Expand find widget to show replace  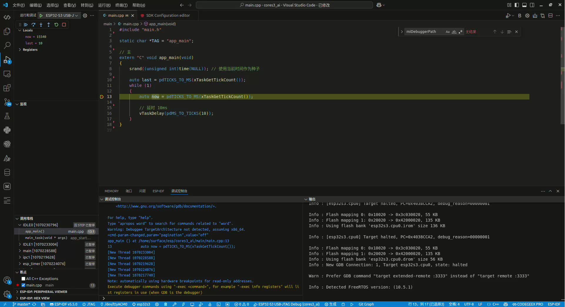[x=402, y=32]
